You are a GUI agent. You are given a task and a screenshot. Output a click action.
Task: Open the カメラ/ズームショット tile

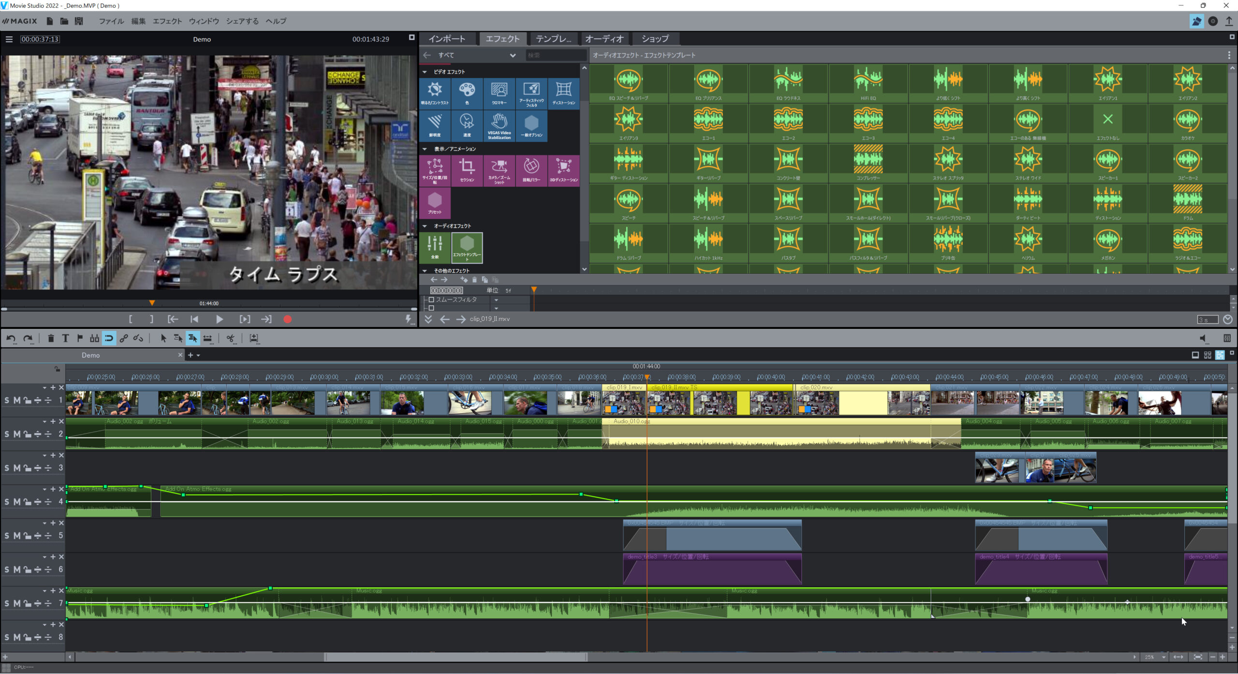click(499, 171)
